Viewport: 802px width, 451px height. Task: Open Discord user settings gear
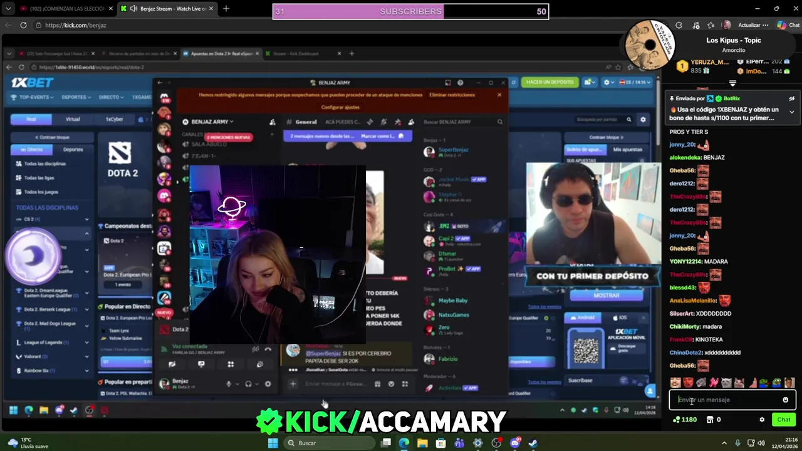pyautogui.click(x=268, y=384)
